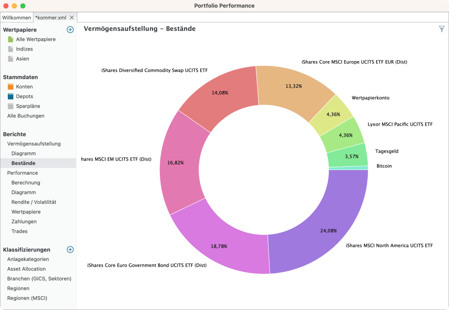Viewport: 449px width, 310px height.
Task: Click the orange Konten accounts icon
Action: [10, 86]
